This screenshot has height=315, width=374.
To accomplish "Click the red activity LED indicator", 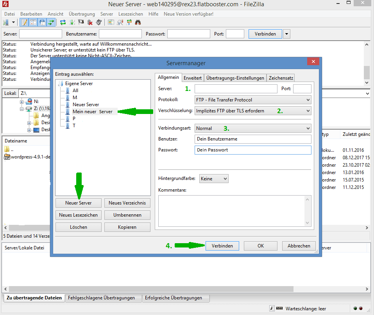I will [x=361, y=308].
